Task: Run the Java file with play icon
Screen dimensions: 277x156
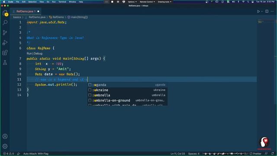Action: point(258,11)
